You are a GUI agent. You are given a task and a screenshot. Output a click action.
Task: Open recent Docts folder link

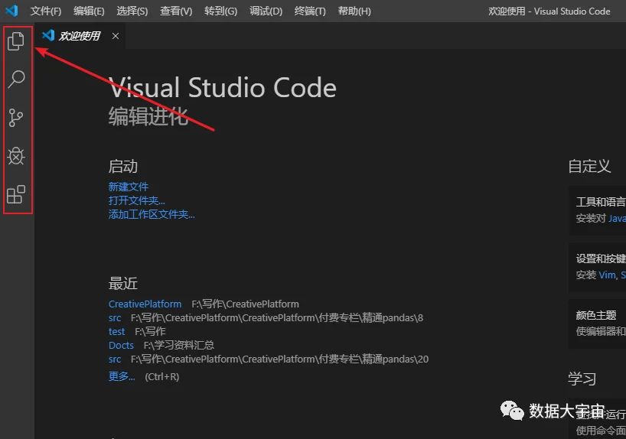[x=121, y=345]
